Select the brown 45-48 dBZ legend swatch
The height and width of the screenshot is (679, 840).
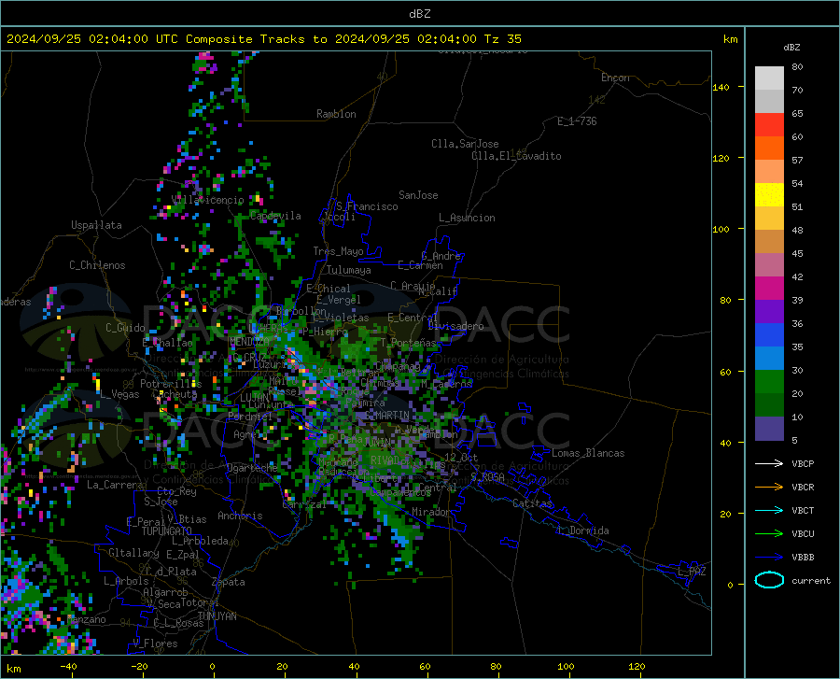769,242
